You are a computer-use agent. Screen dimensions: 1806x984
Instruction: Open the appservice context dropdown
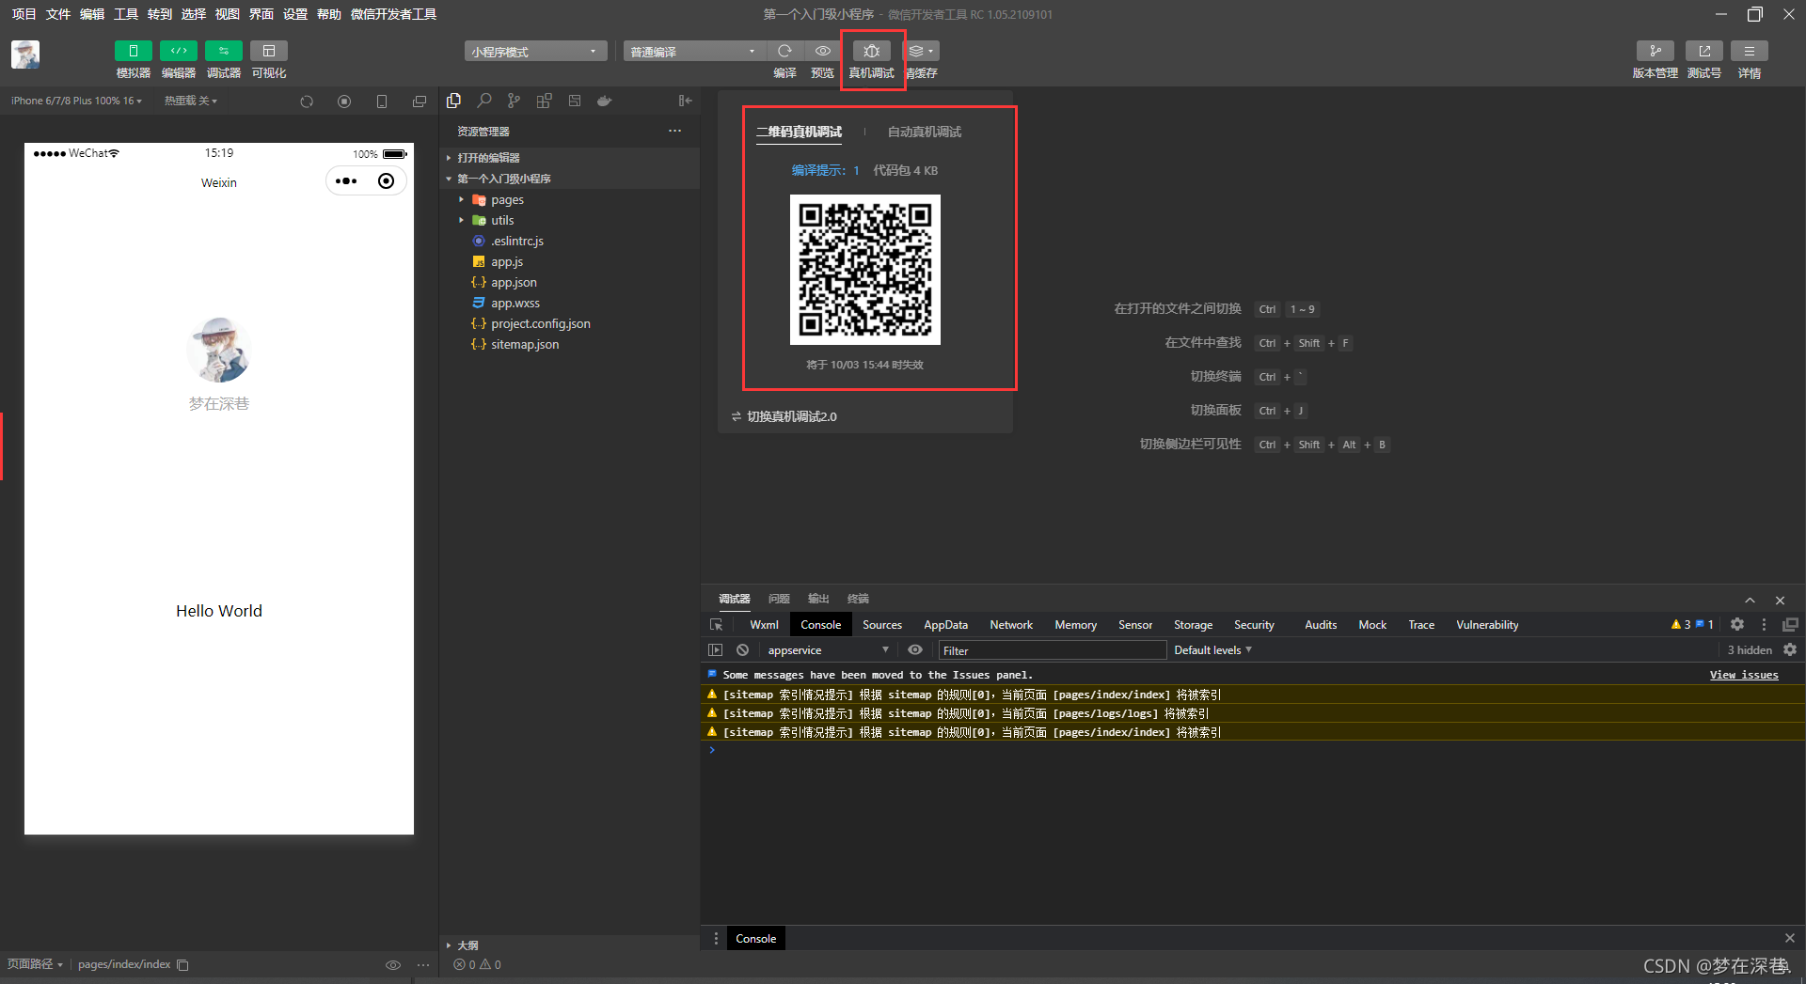click(828, 650)
